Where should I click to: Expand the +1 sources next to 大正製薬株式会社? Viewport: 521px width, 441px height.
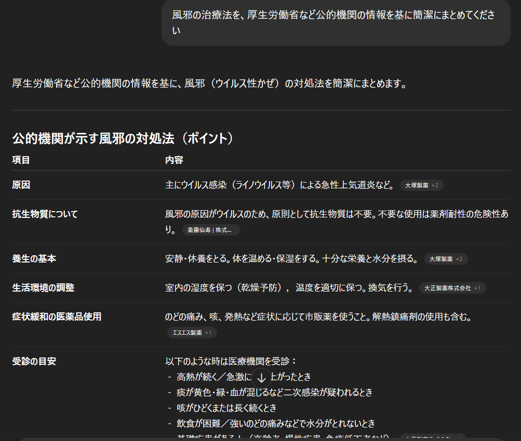[477, 288]
